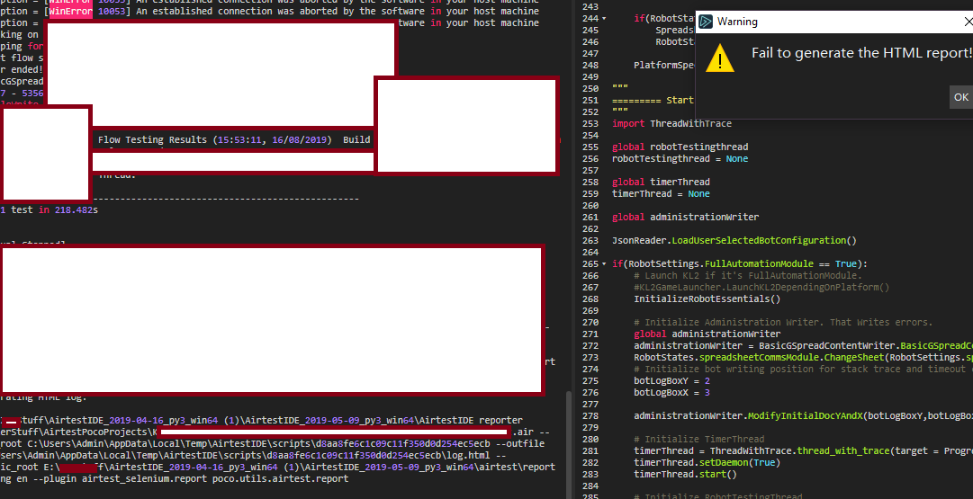Click the 'botLogBoxX = 3' line

pos(671,392)
